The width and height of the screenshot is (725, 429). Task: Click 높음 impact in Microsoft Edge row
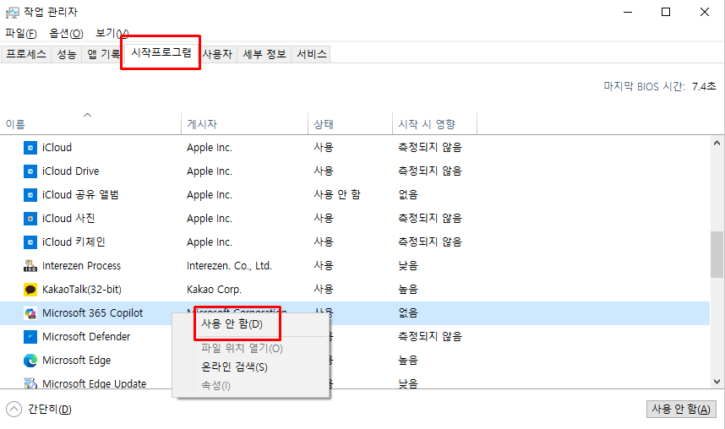(x=408, y=360)
